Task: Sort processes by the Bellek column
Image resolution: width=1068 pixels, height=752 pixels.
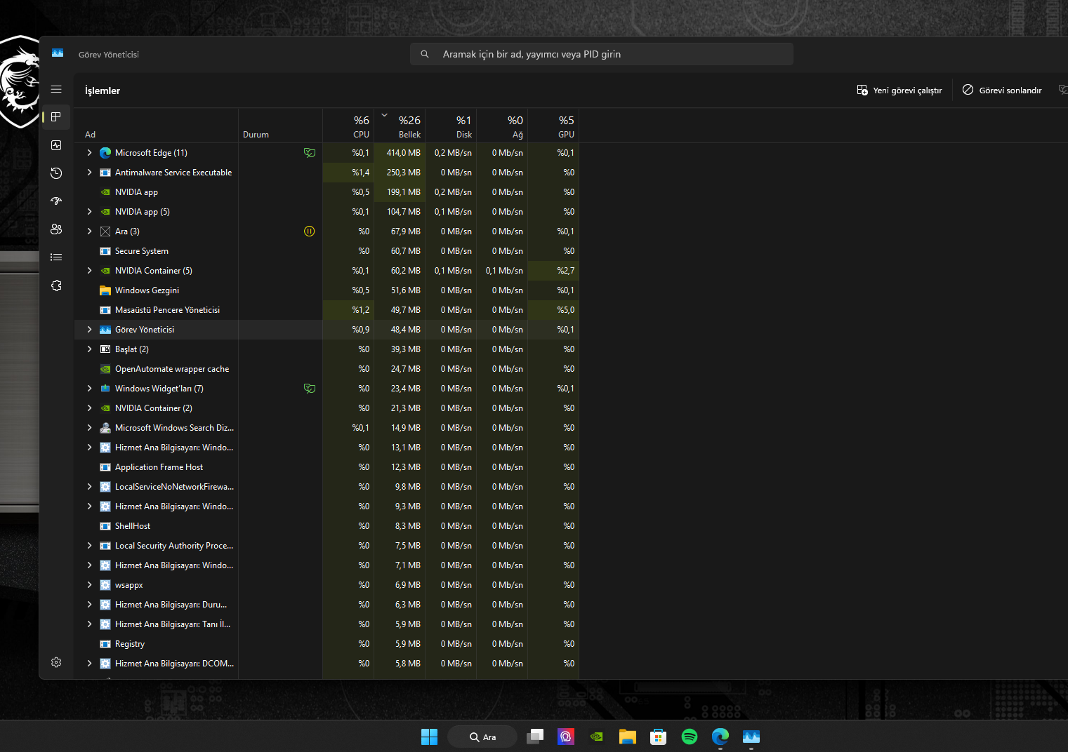Action: [x=400, y=126]
